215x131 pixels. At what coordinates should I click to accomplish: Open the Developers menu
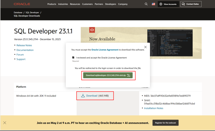[110, 4]
